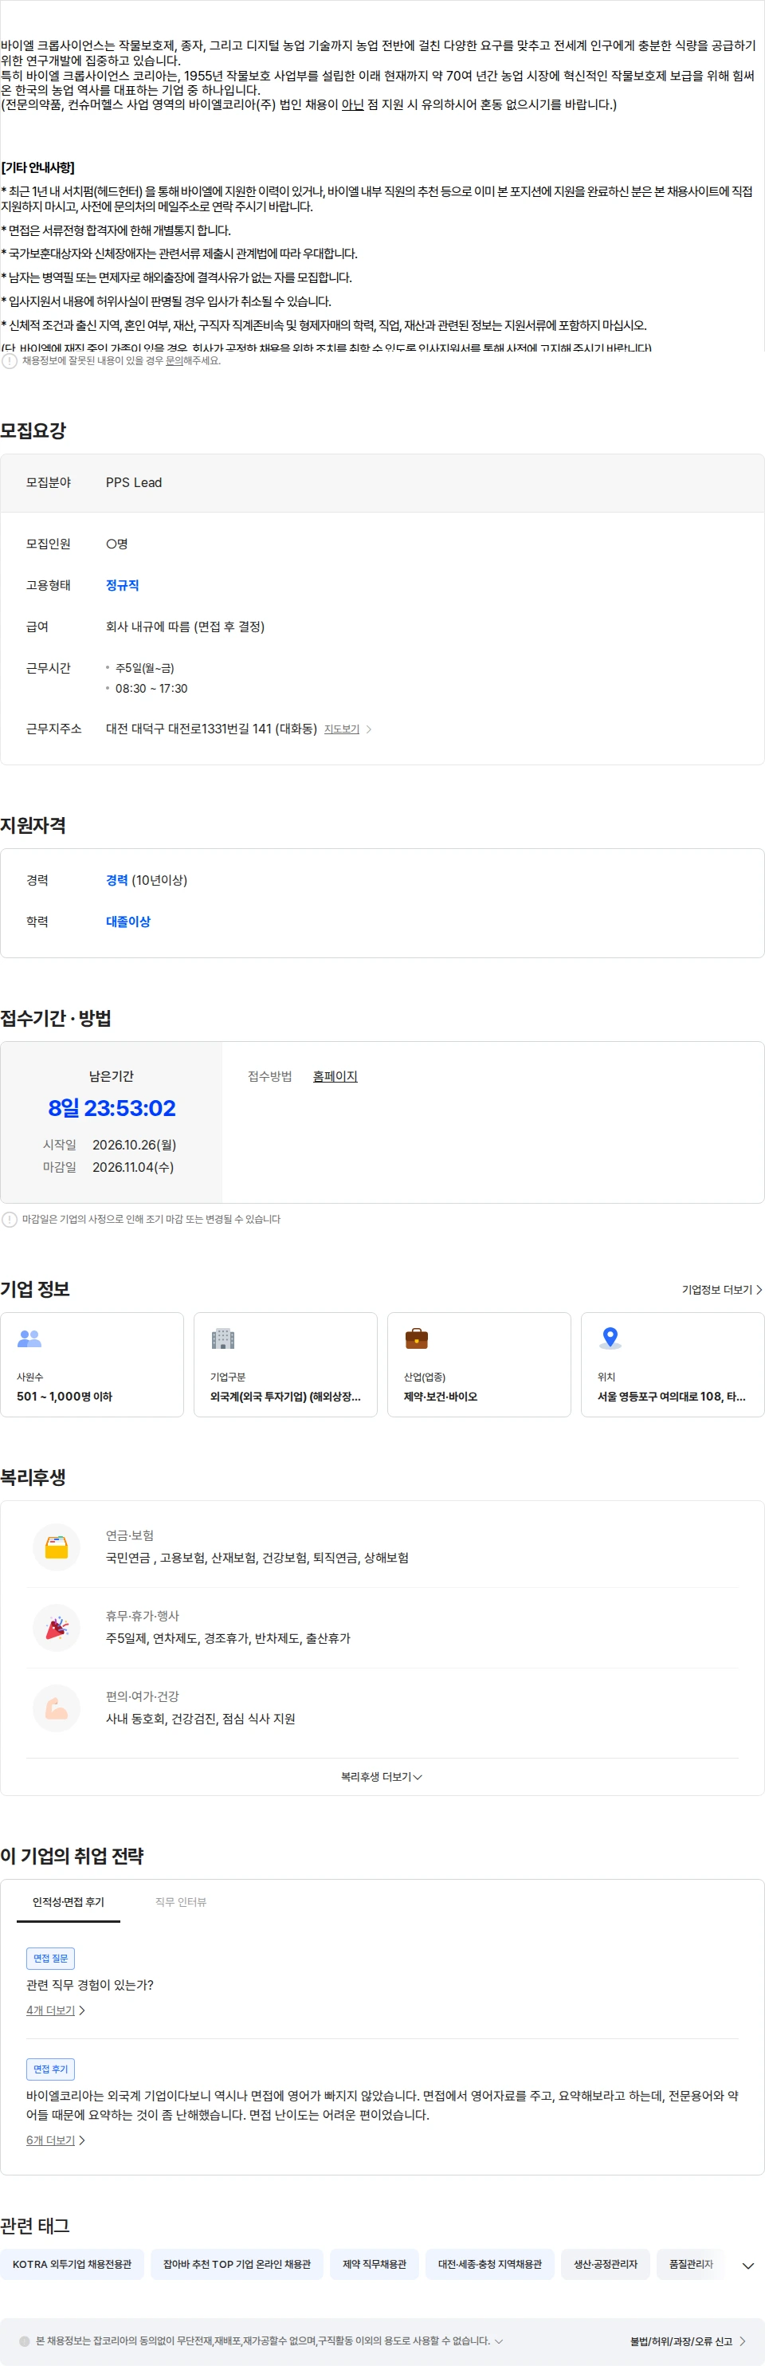Select the 제약·보건·바이오 industry card

pyautogui.click(x=480, y=1365)
